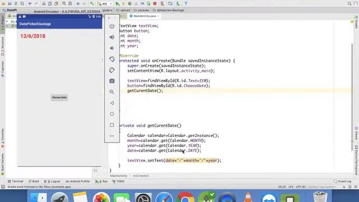This screenshot has width=359, height=202.
Task: Click the Find magnifier toolbar icon
Action: click(x=64, y=3)
